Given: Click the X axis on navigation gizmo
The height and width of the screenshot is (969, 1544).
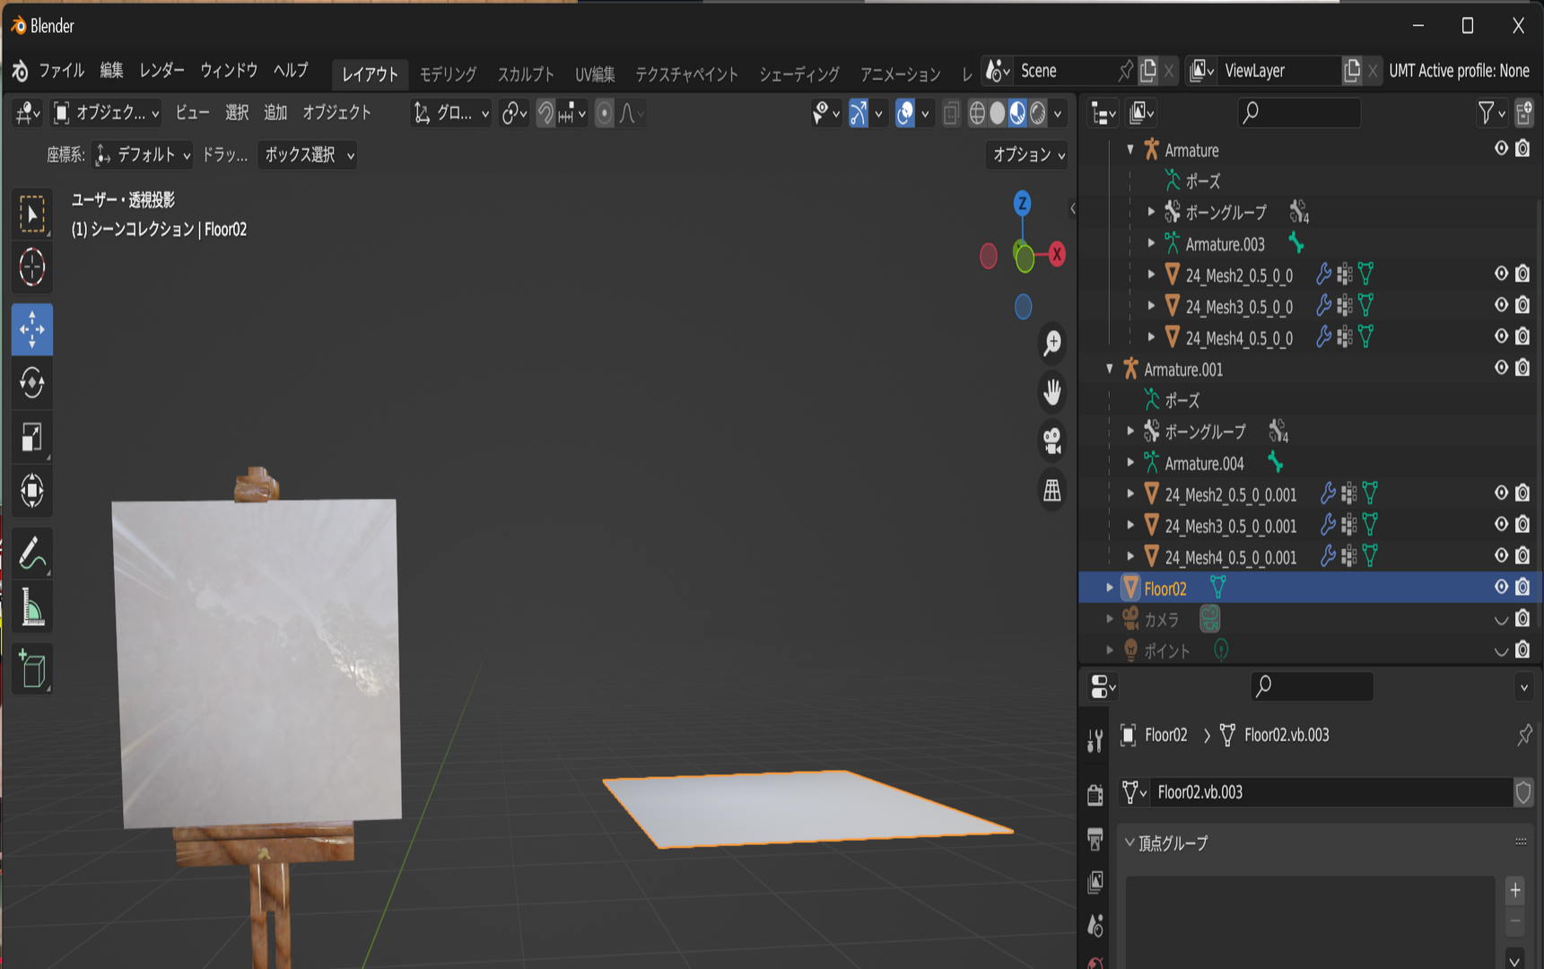Looking at the screenshot, I should (x=1058, y=254).
